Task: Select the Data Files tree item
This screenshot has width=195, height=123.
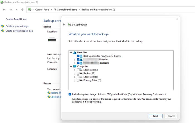Action: 82,52
